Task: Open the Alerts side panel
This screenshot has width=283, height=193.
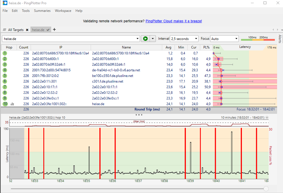Action: click(280, 39)
